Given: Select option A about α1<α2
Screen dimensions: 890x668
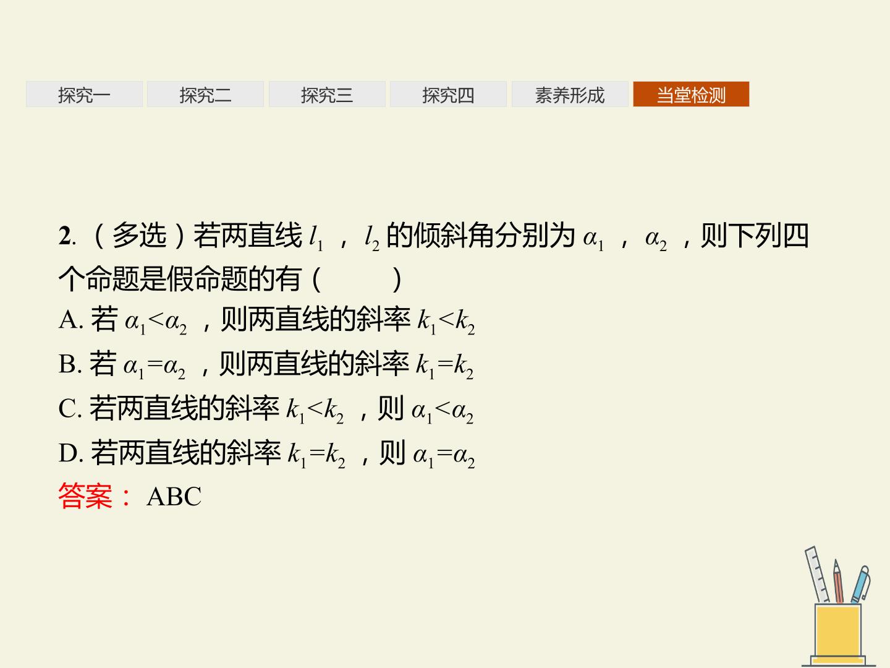Looking at the screenshot, I should [266, 320].
